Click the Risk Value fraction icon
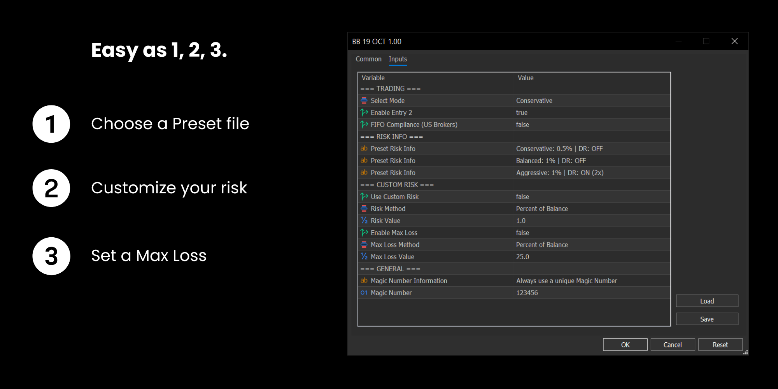 364,221
